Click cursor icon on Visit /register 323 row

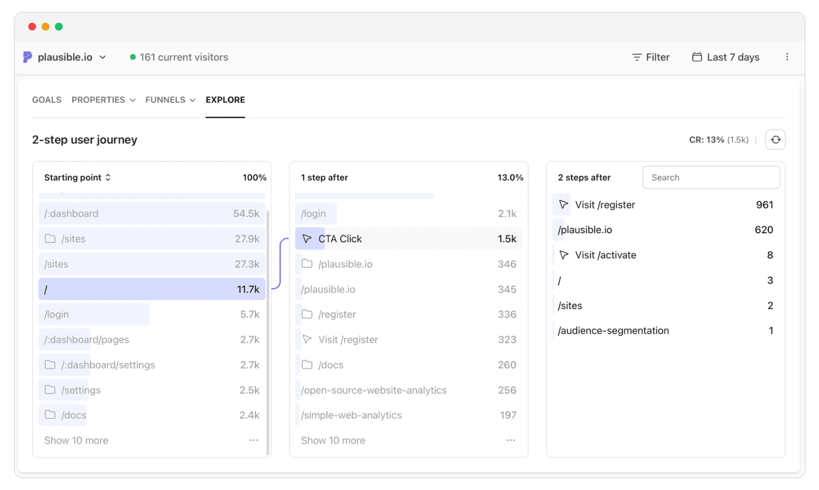pyautogui.click(x=307, y=339)
